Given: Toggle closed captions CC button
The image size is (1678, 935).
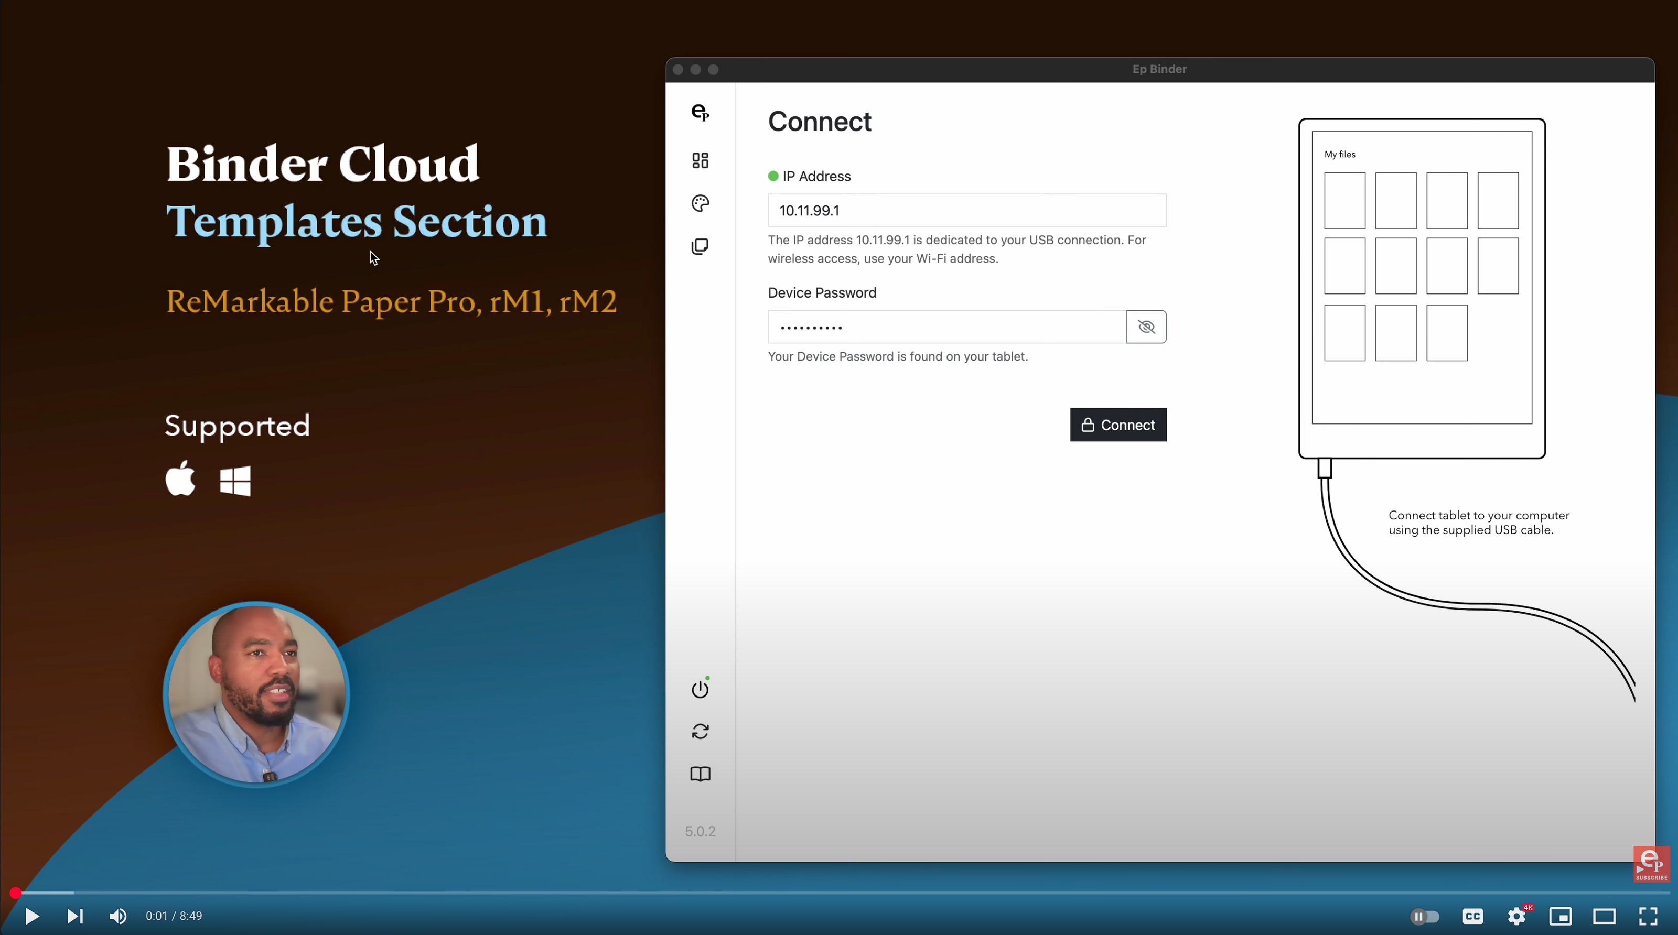Looking at the screenshot, I should 1473,916.
